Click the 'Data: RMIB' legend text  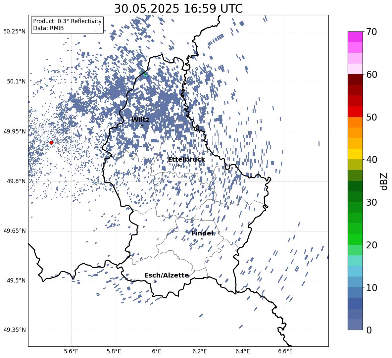pyautogui.click(x=48, y=28)
